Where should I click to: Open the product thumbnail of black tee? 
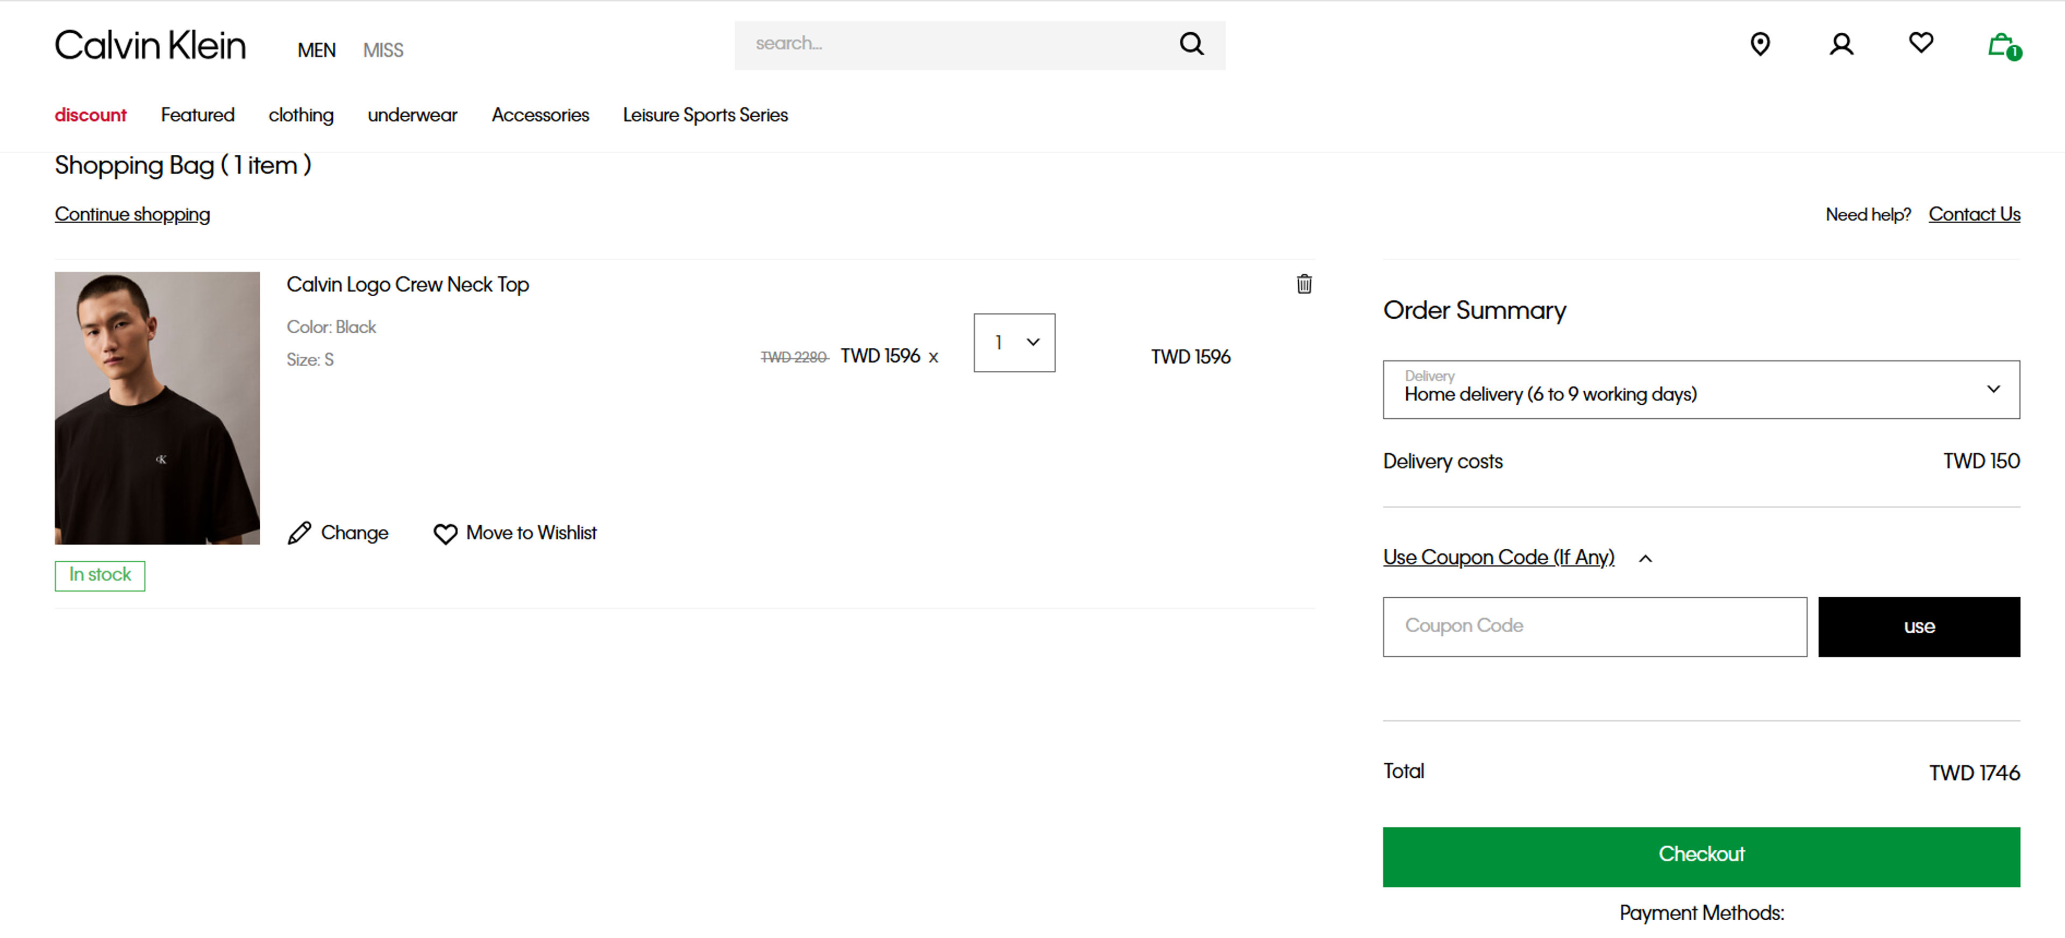[x=157, y=409]
